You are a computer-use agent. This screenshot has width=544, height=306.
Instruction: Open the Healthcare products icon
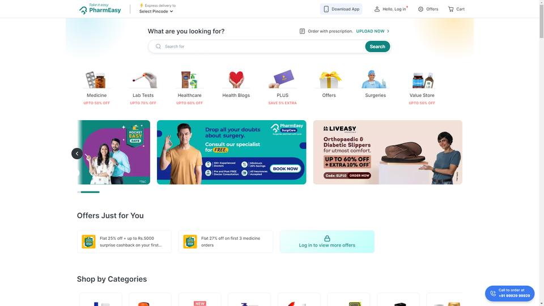coord(189,80)
